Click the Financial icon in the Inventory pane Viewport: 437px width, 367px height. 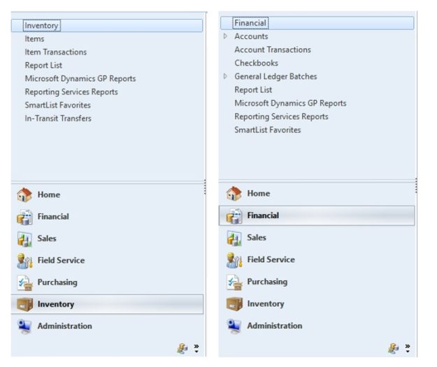[x=24, y=217]
